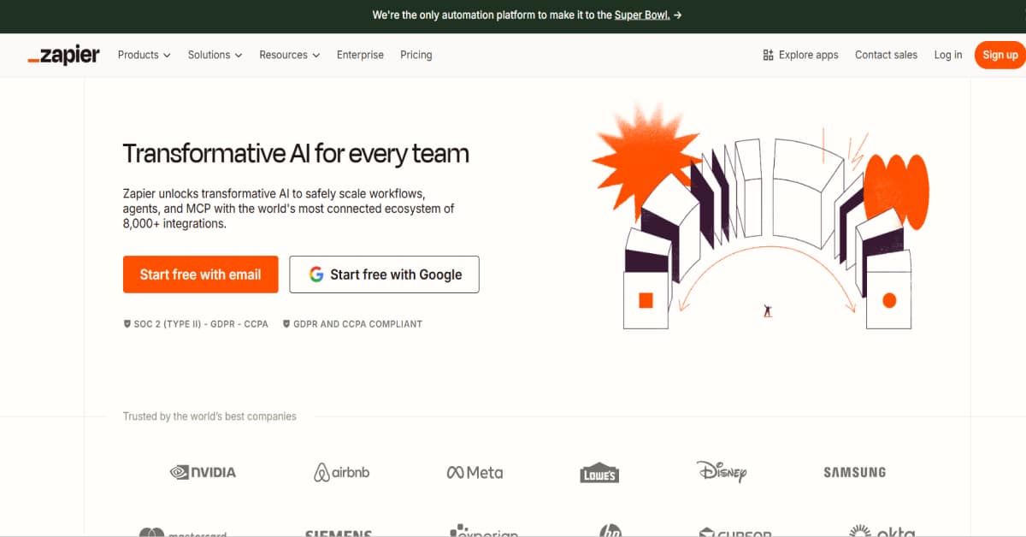Click the Google icon on the signup button

pos(315,274)
